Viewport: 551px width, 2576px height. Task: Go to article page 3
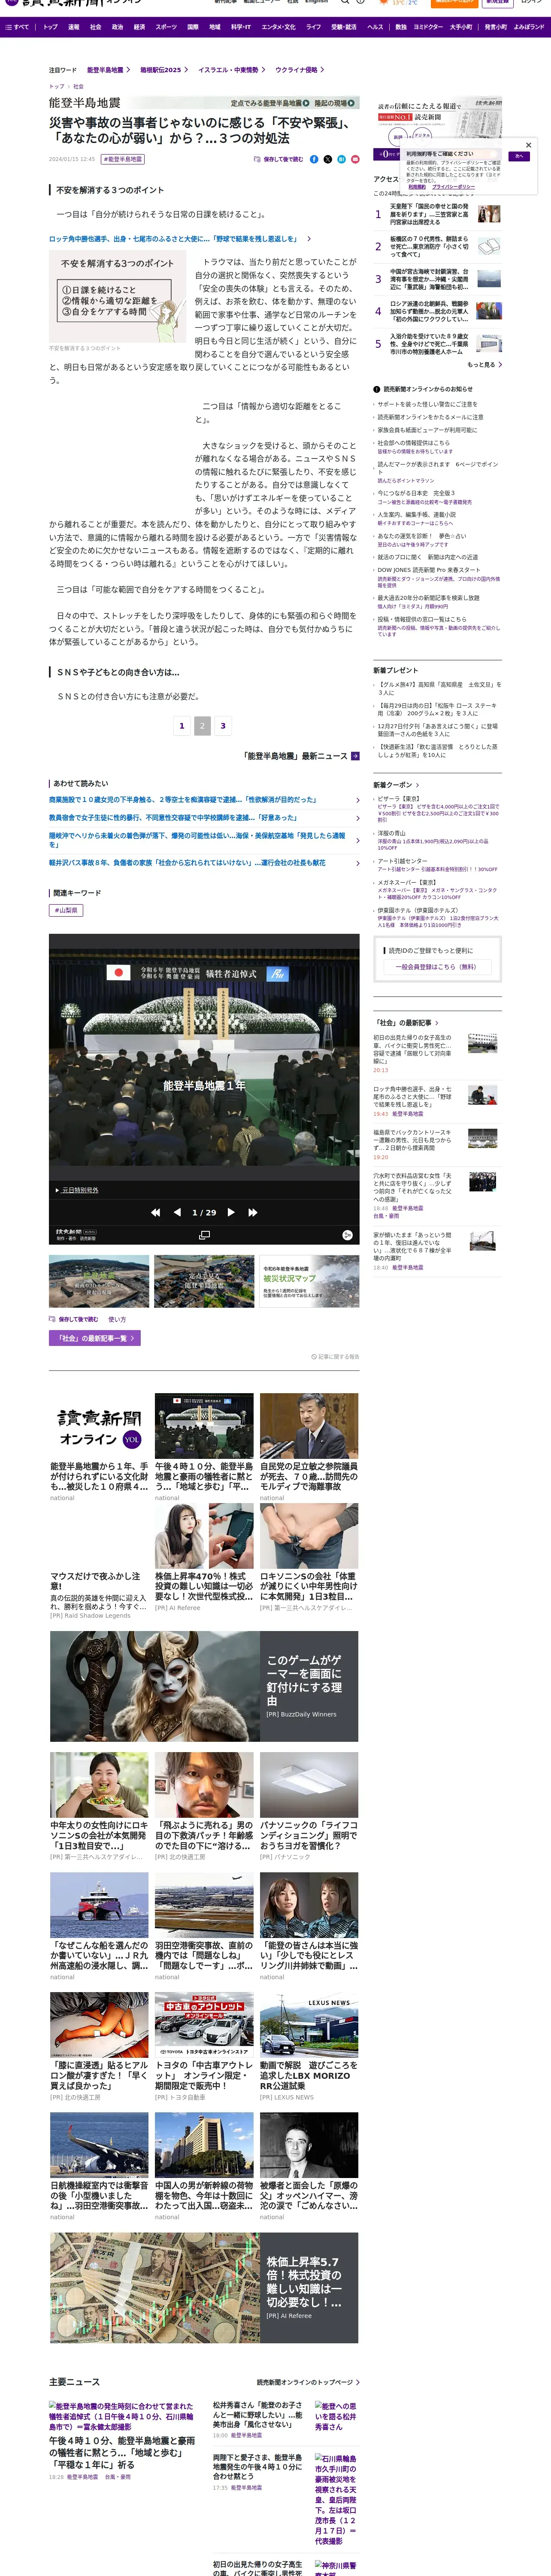point(223,726)
